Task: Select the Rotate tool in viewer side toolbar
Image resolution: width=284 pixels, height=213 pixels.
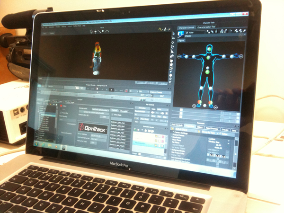Action: pyautogui.click(x=172, y=47)
